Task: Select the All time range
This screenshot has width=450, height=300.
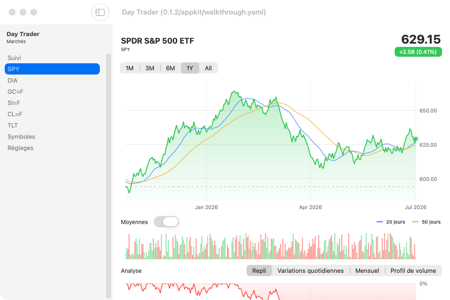Action: pyautogui.click(x=208, y=68)
